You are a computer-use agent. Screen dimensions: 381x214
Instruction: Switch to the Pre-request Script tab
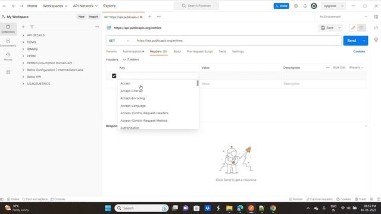(x=199, y=52)
